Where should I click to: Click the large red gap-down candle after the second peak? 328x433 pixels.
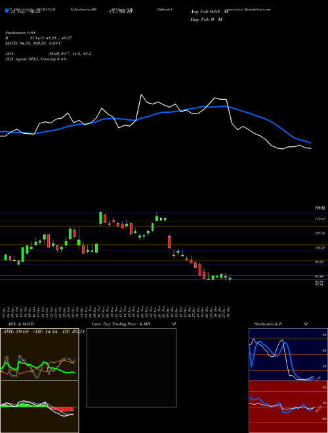tap(169, 242)
